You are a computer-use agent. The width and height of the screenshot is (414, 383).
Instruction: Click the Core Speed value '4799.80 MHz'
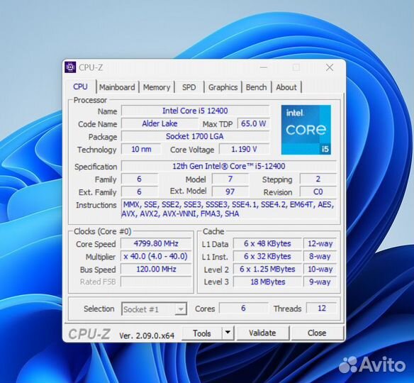pyautogui.click(x=156, y=243)
